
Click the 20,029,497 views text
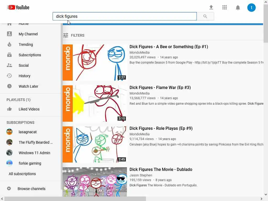click(x=142, y=57)
